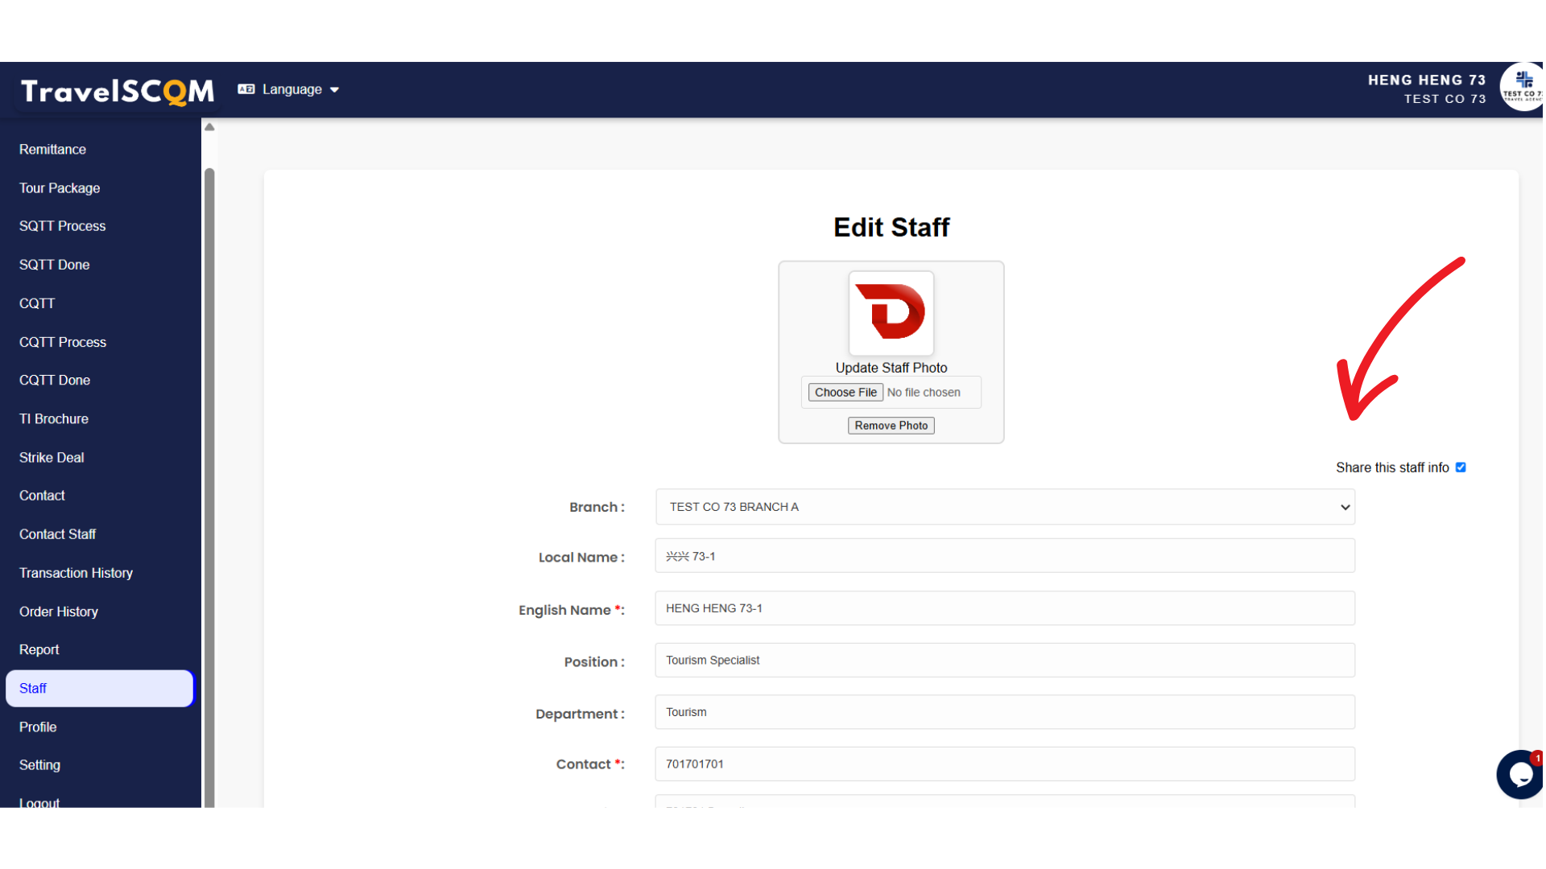Screen dimensions: 1546x869
Task: Open the chat bubble widget
Action: (1519, 774)
